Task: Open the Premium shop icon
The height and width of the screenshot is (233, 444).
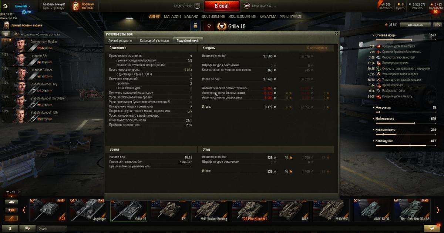Action: pyautogui.click(x=75, y=6)
